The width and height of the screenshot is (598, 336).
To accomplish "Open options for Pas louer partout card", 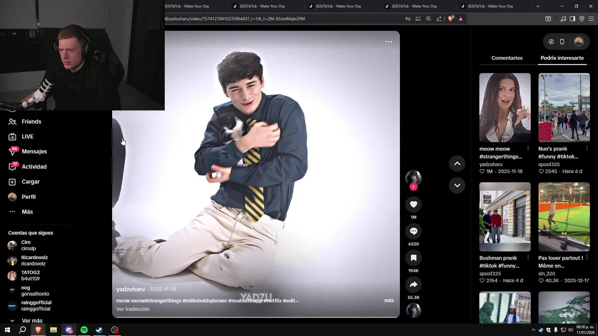I will (x=587, y=257).
